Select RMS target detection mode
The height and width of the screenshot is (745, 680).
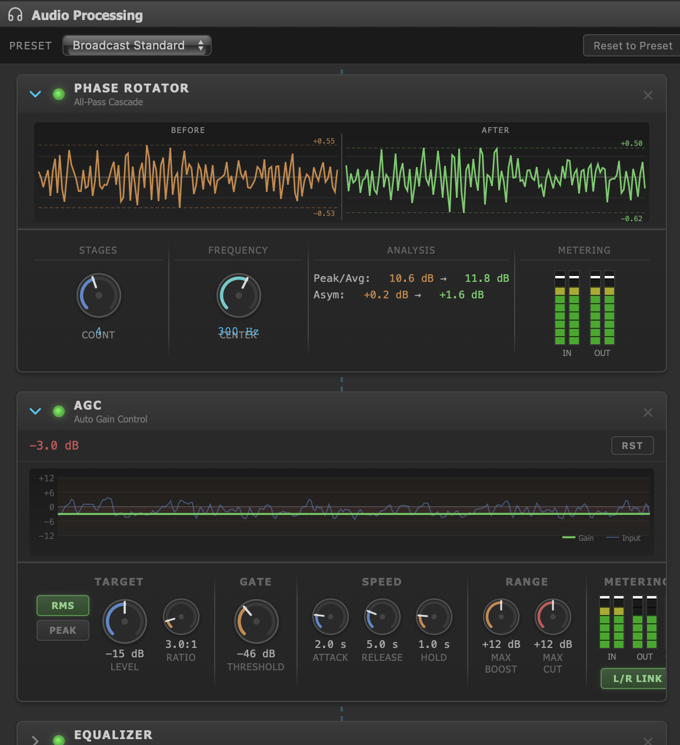(x=63, y=606)
